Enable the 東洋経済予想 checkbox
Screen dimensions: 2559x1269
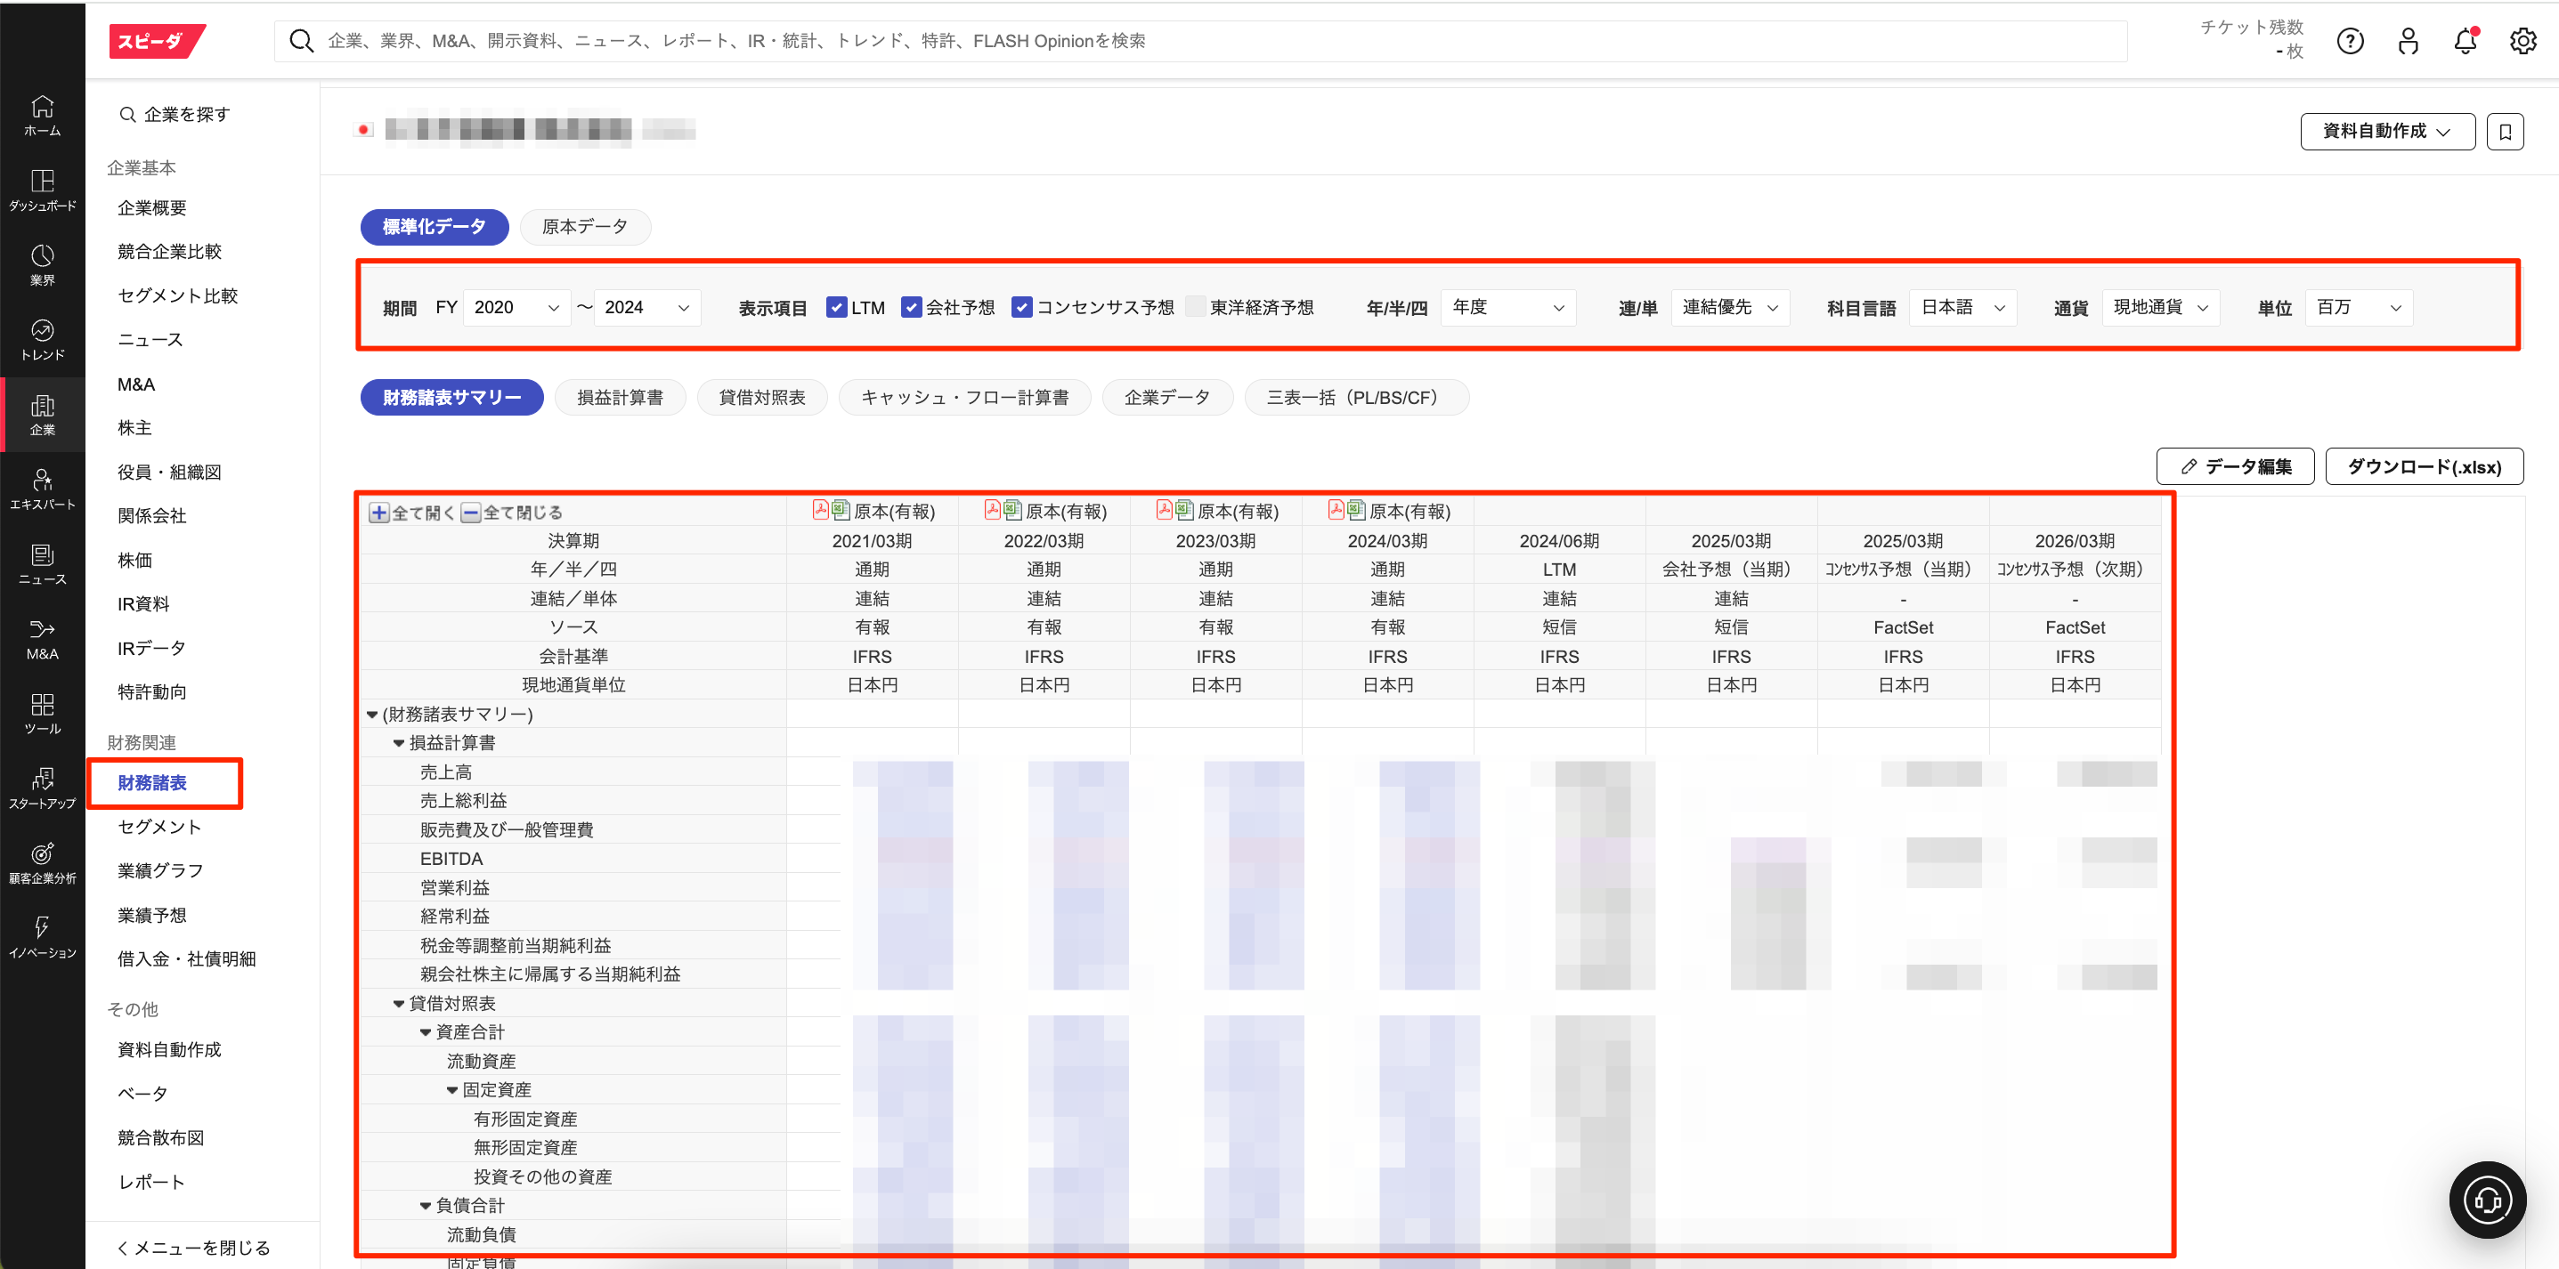pos(1196,308)
